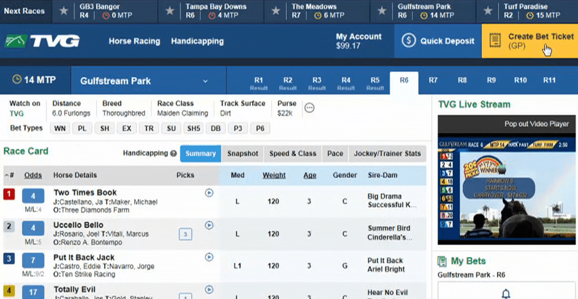
Task: Open race R7 tab
Action: click(x=433, y=80)
